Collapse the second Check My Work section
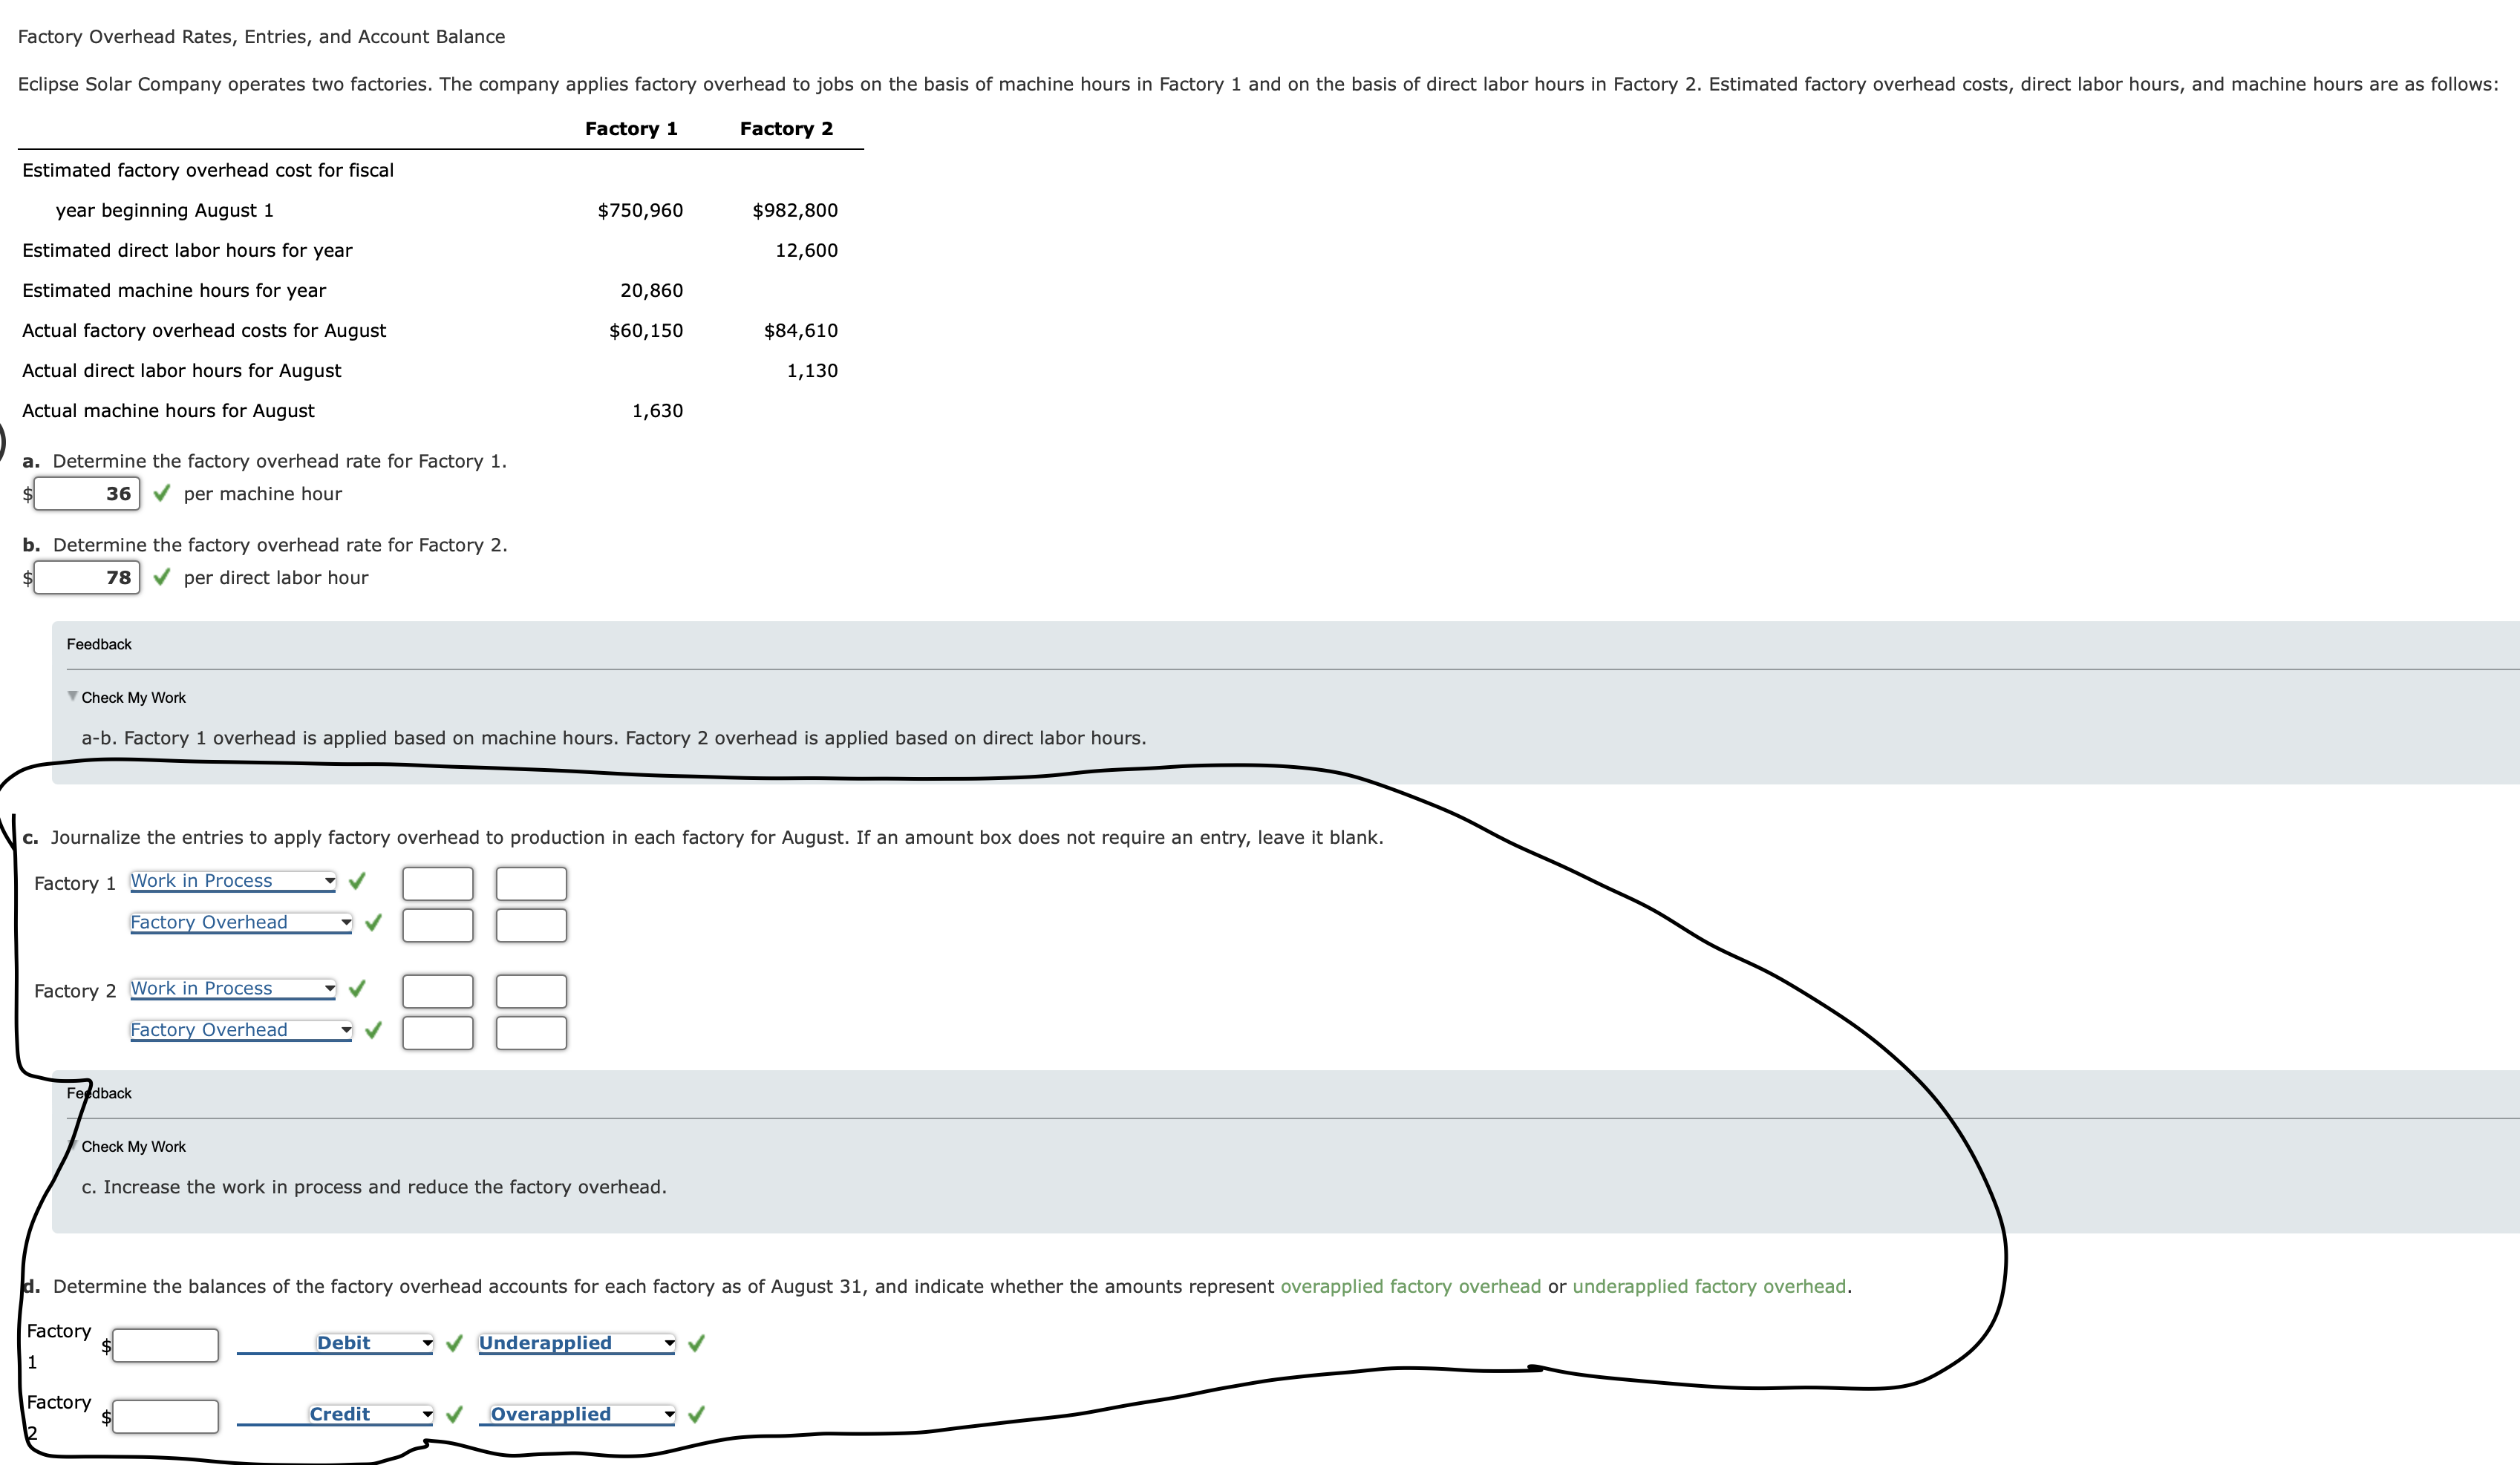2520x1465 pixels. pyautogui.click(x=71, y=1146)
